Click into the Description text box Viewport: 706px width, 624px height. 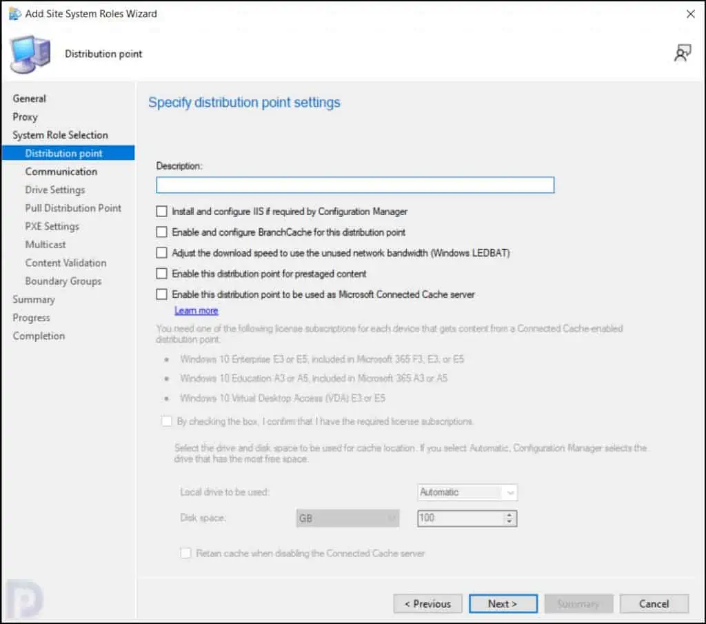pyautogui.click(x=355, y=185)
